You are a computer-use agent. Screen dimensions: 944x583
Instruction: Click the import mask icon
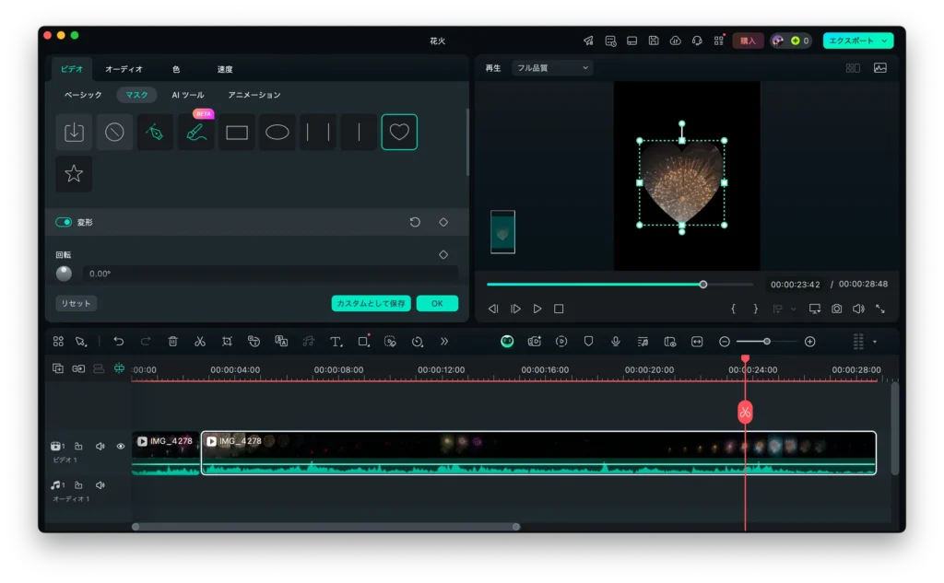click(x=74, y=132)
